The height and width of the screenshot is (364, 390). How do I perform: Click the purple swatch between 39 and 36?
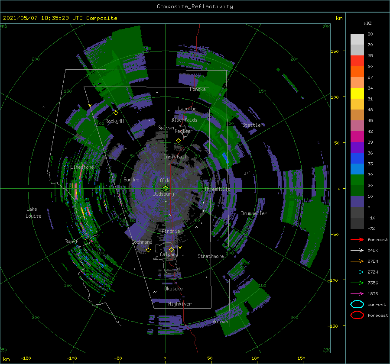(x=357, y=147)
